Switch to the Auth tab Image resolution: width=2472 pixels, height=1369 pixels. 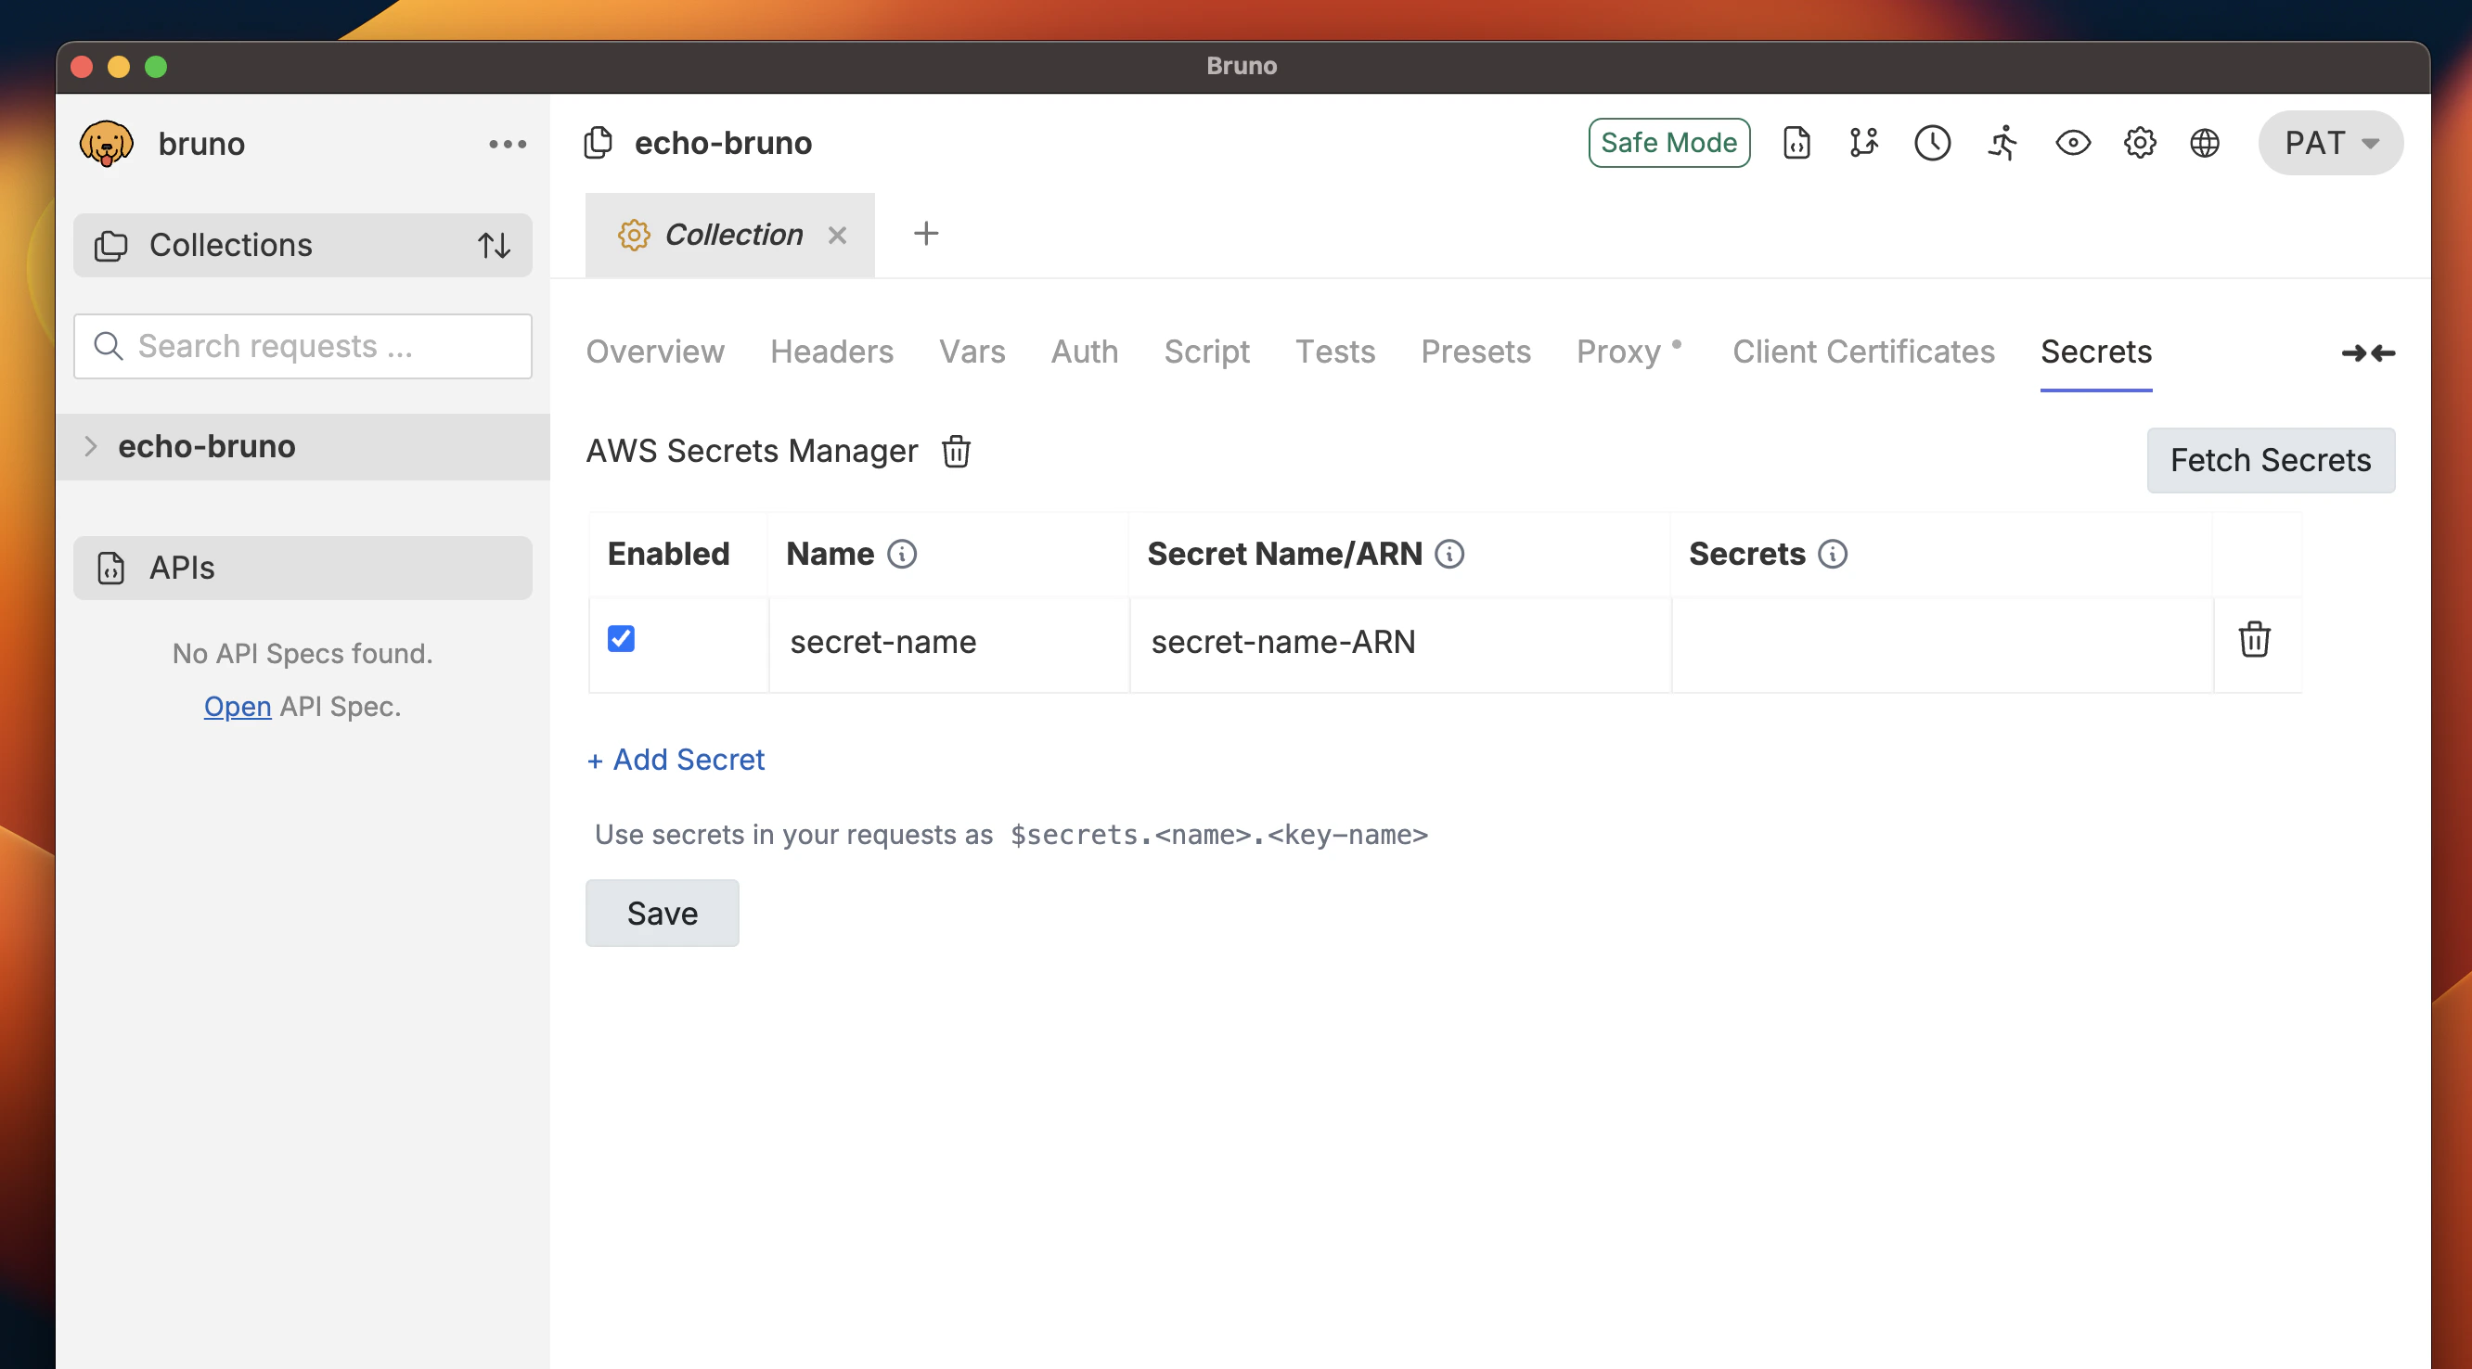[x=1085, y=352]
